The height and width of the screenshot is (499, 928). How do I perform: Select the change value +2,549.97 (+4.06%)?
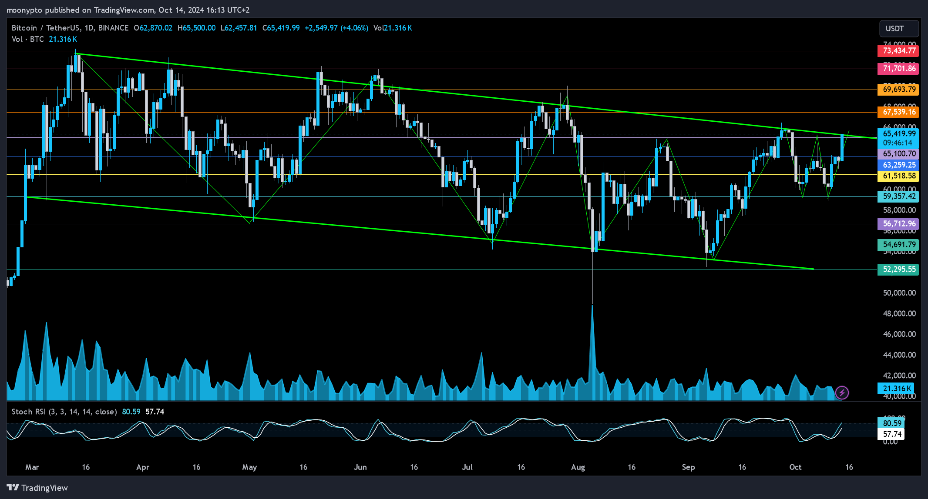coord(336,28)
